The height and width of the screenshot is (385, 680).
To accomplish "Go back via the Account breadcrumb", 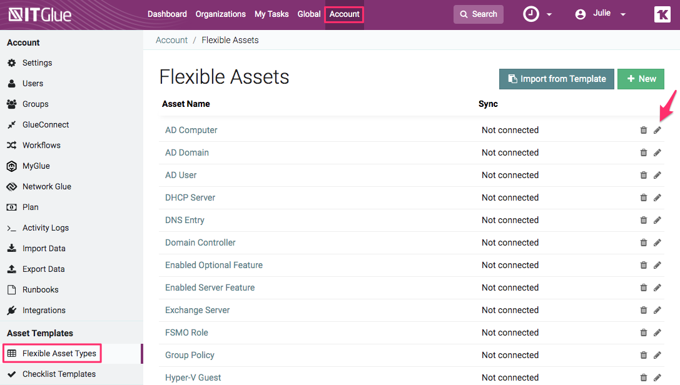I will [x=171, y=39].
